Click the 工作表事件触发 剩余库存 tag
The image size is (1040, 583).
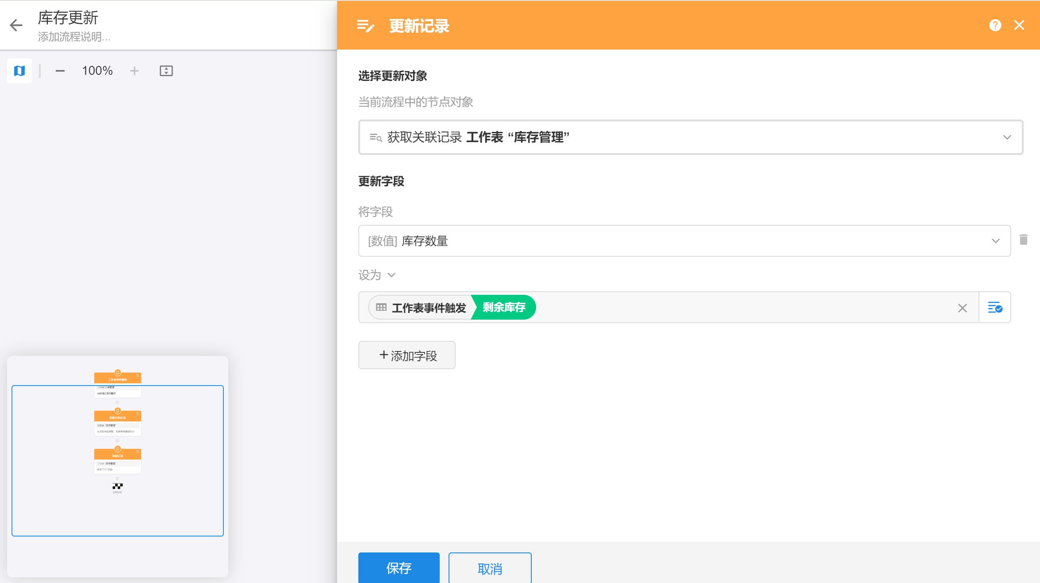[452, 307]
